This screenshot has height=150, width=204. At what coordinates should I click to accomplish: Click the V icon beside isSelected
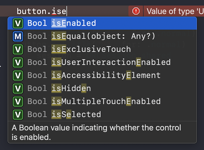(x=17, y=114)
